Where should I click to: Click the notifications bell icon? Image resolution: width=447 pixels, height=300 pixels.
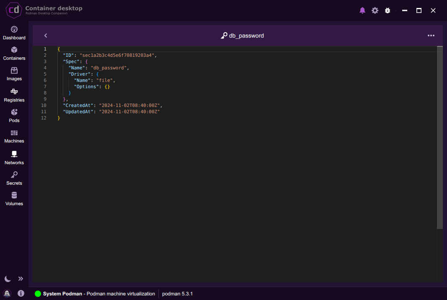click(x=362, y=10)
